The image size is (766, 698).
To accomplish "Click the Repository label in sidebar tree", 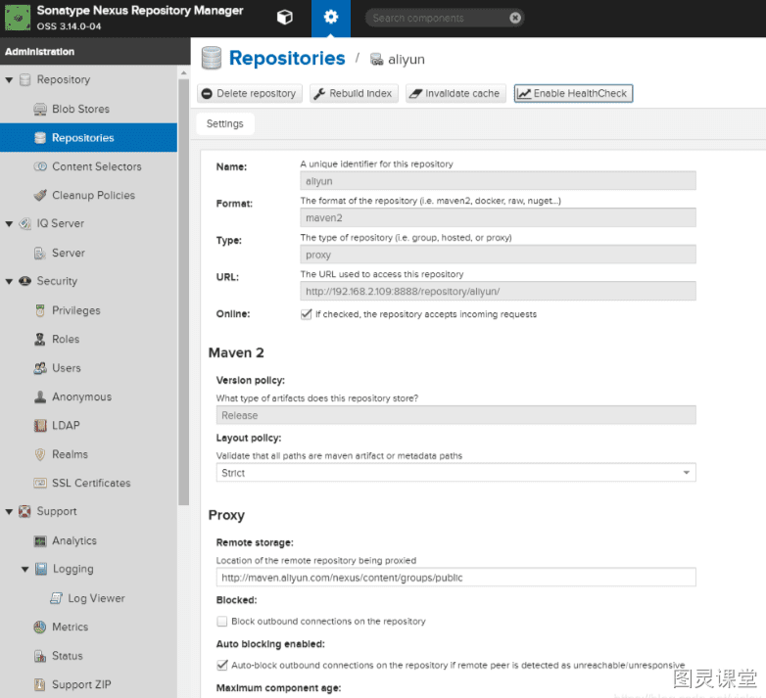I will pyautogui.click(x=64, y=79).
